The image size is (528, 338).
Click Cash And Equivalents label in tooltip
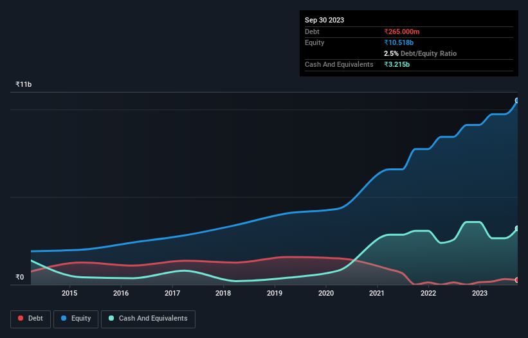click(339, 64)
